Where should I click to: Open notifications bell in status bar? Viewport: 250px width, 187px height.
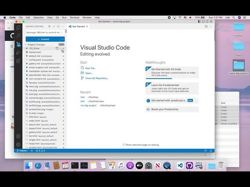[211, 151]
